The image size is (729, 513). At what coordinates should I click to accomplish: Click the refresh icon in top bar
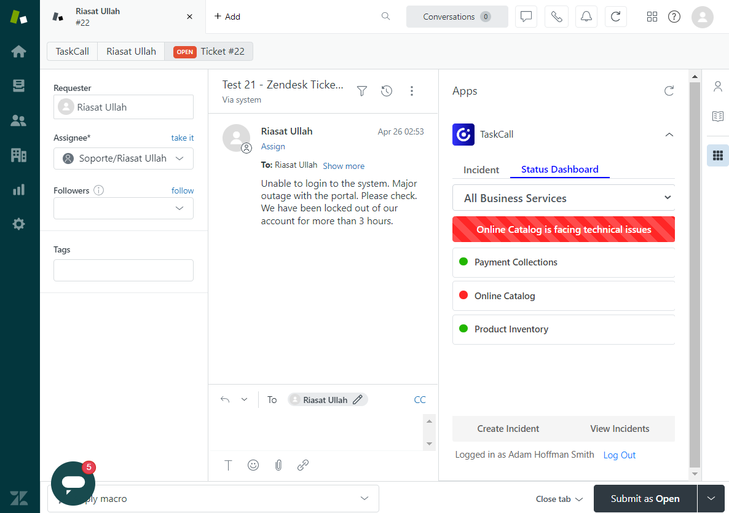click(615, 17)
